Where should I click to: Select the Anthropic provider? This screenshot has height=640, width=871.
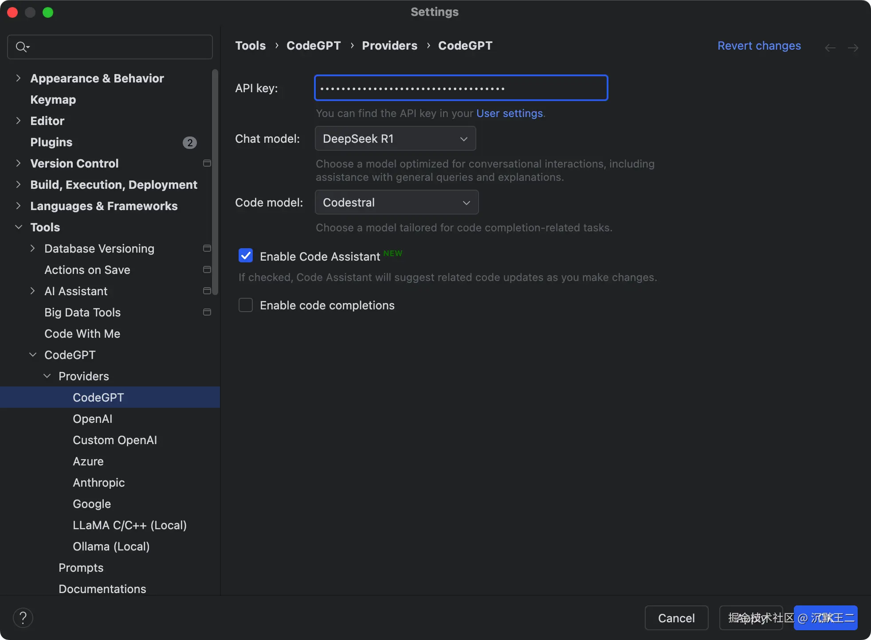[x=98, y=483]
